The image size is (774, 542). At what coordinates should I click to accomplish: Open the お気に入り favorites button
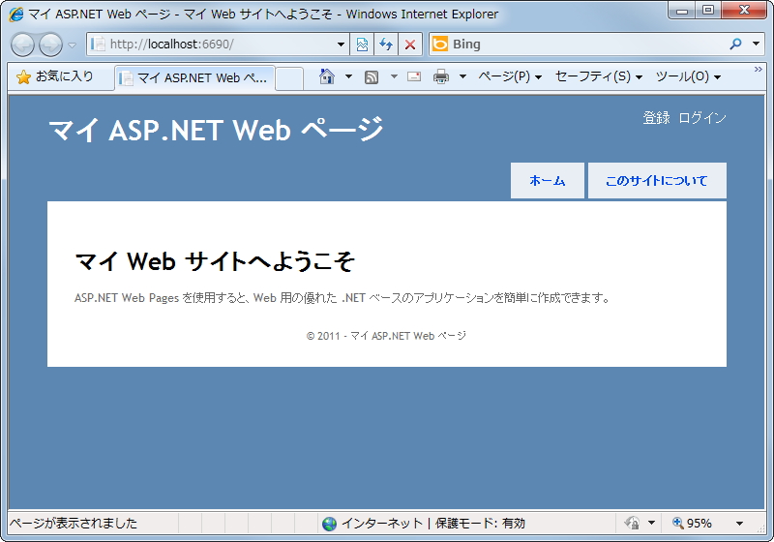click(55, 76)
